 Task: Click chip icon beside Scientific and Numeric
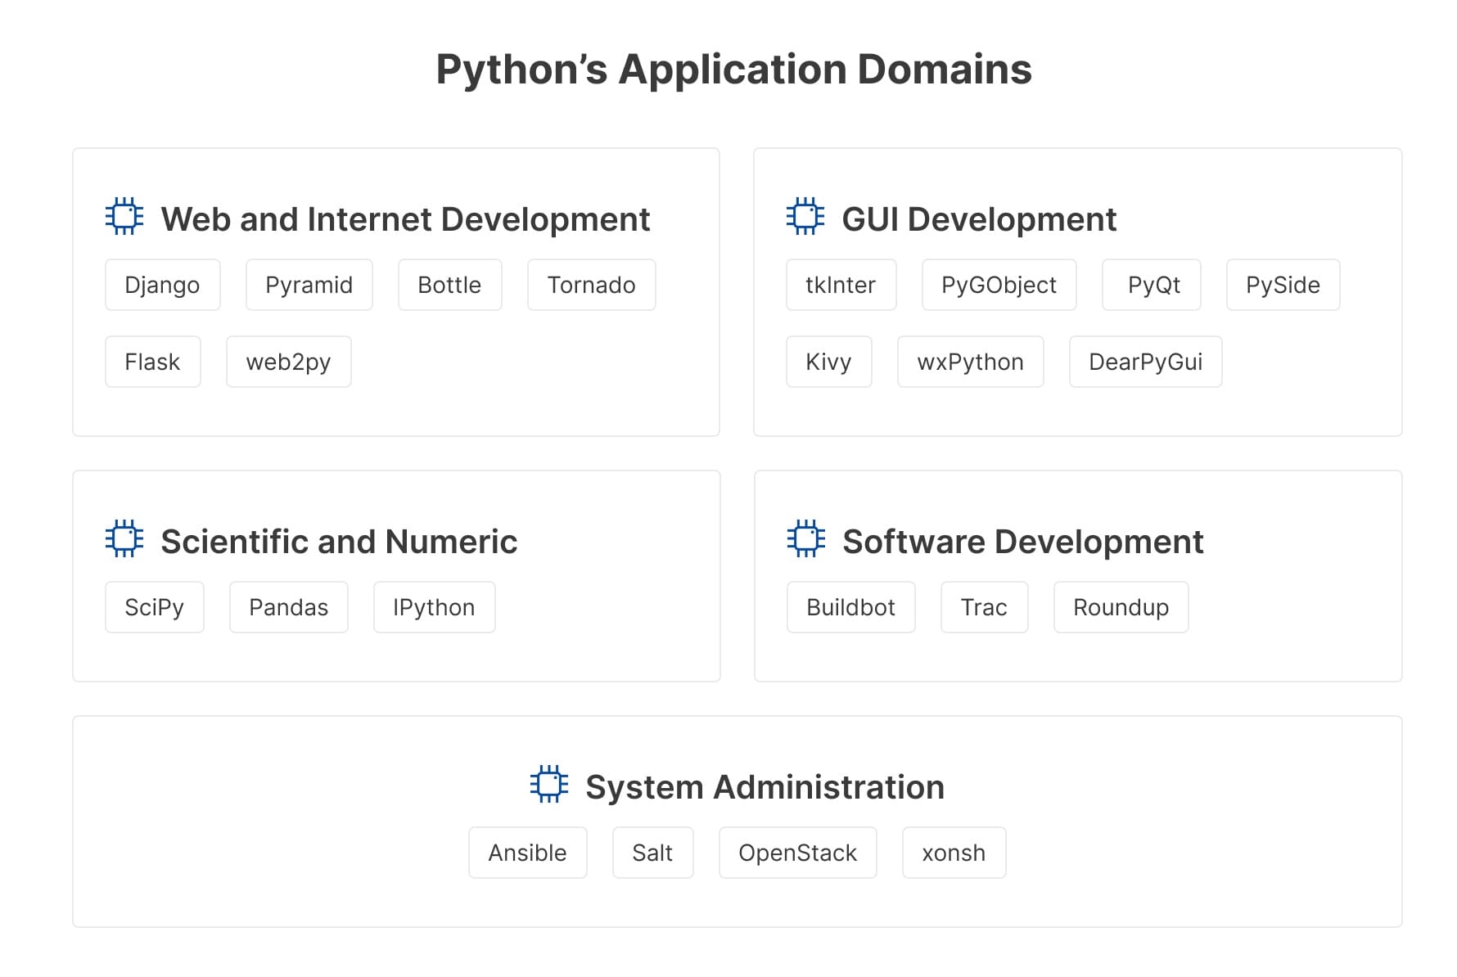coord(124,538)
